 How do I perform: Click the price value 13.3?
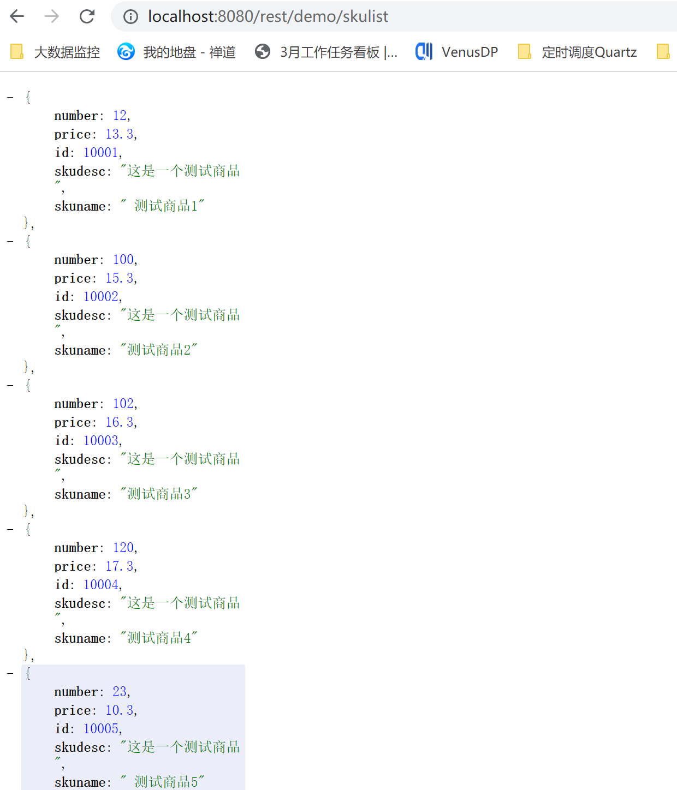[120, 134]
